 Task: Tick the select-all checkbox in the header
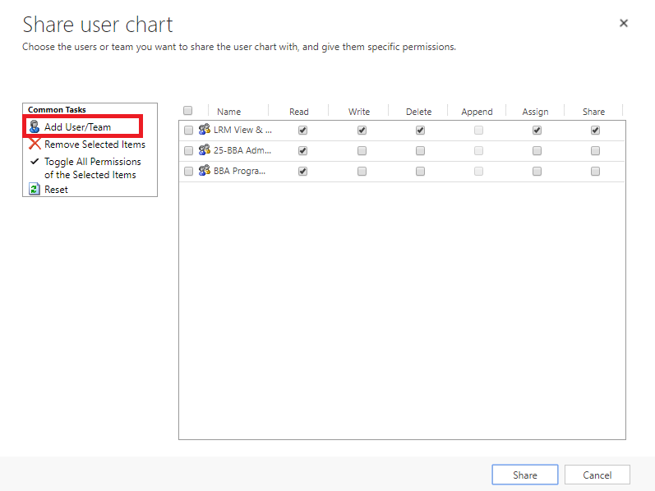(x=188, y=111)
